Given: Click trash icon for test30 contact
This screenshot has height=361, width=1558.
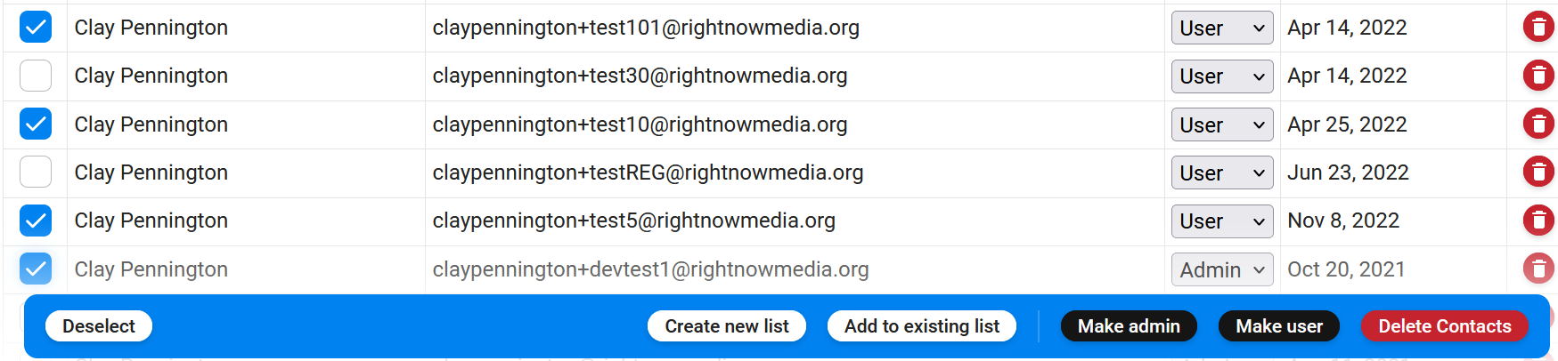Looking at the screenshot, I should point(1538,76).
